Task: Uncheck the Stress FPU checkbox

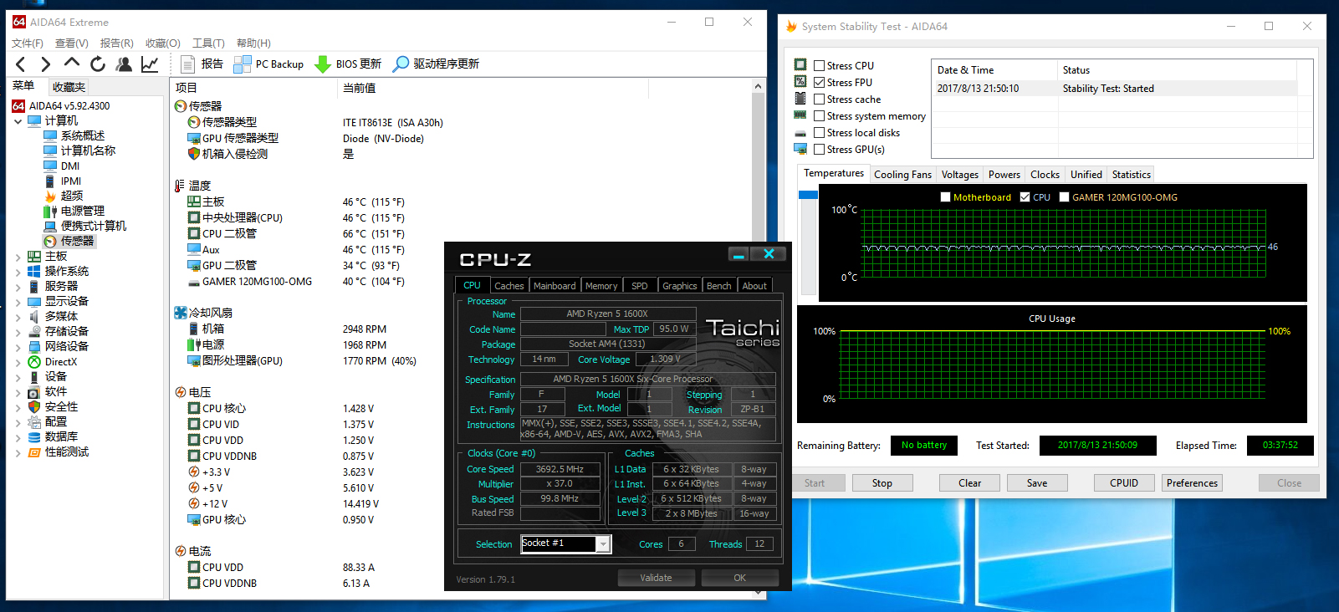Action: (820, 83)
